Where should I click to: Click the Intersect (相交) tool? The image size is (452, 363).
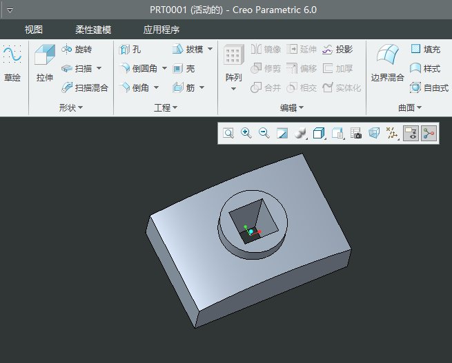pos(302,87)
